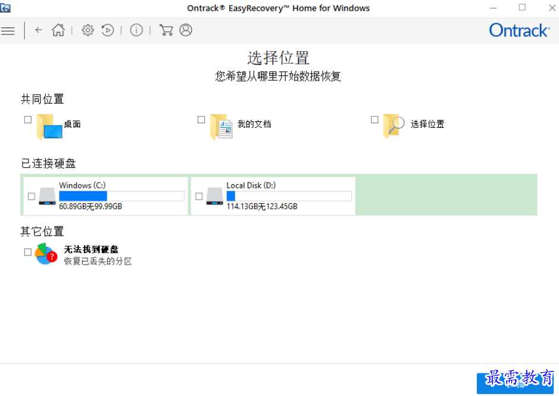Check the 选择位置 checkbox
The image size is (559, 396).
coord(374,120)
